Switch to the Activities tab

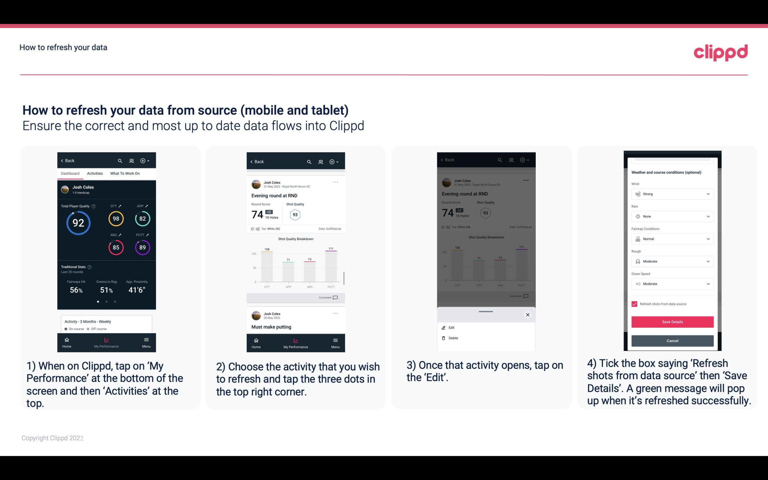(95, 173)
